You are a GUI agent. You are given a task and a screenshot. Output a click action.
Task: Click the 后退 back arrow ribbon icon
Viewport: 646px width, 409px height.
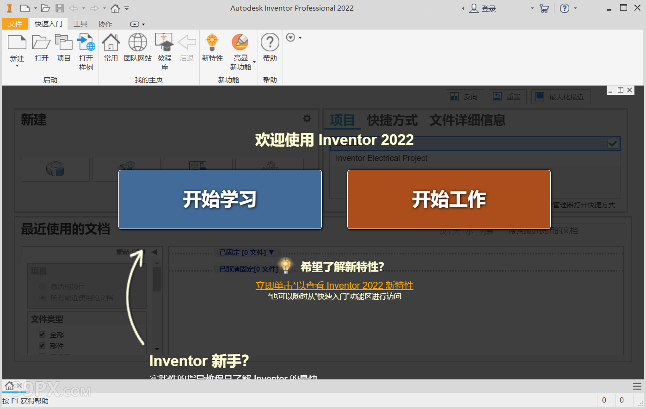point(187,42)
